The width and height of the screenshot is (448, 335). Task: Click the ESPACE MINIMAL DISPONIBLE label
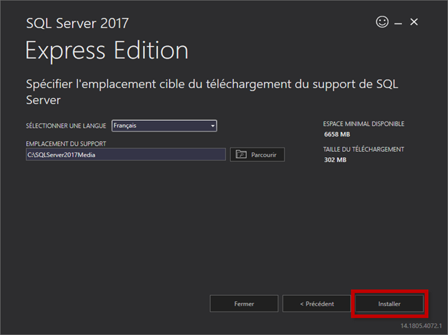(363, 124)
